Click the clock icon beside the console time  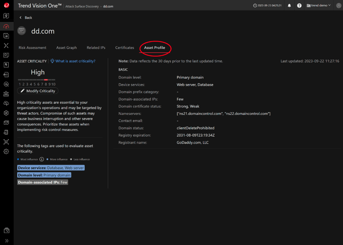pos(255,6)
